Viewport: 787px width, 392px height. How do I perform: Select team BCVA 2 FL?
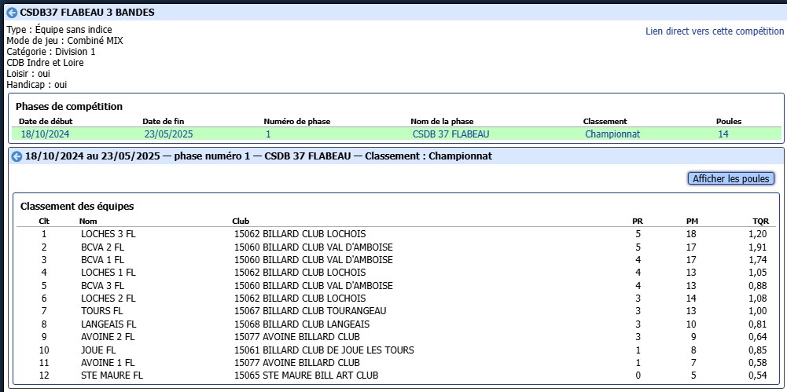(102, 247)
